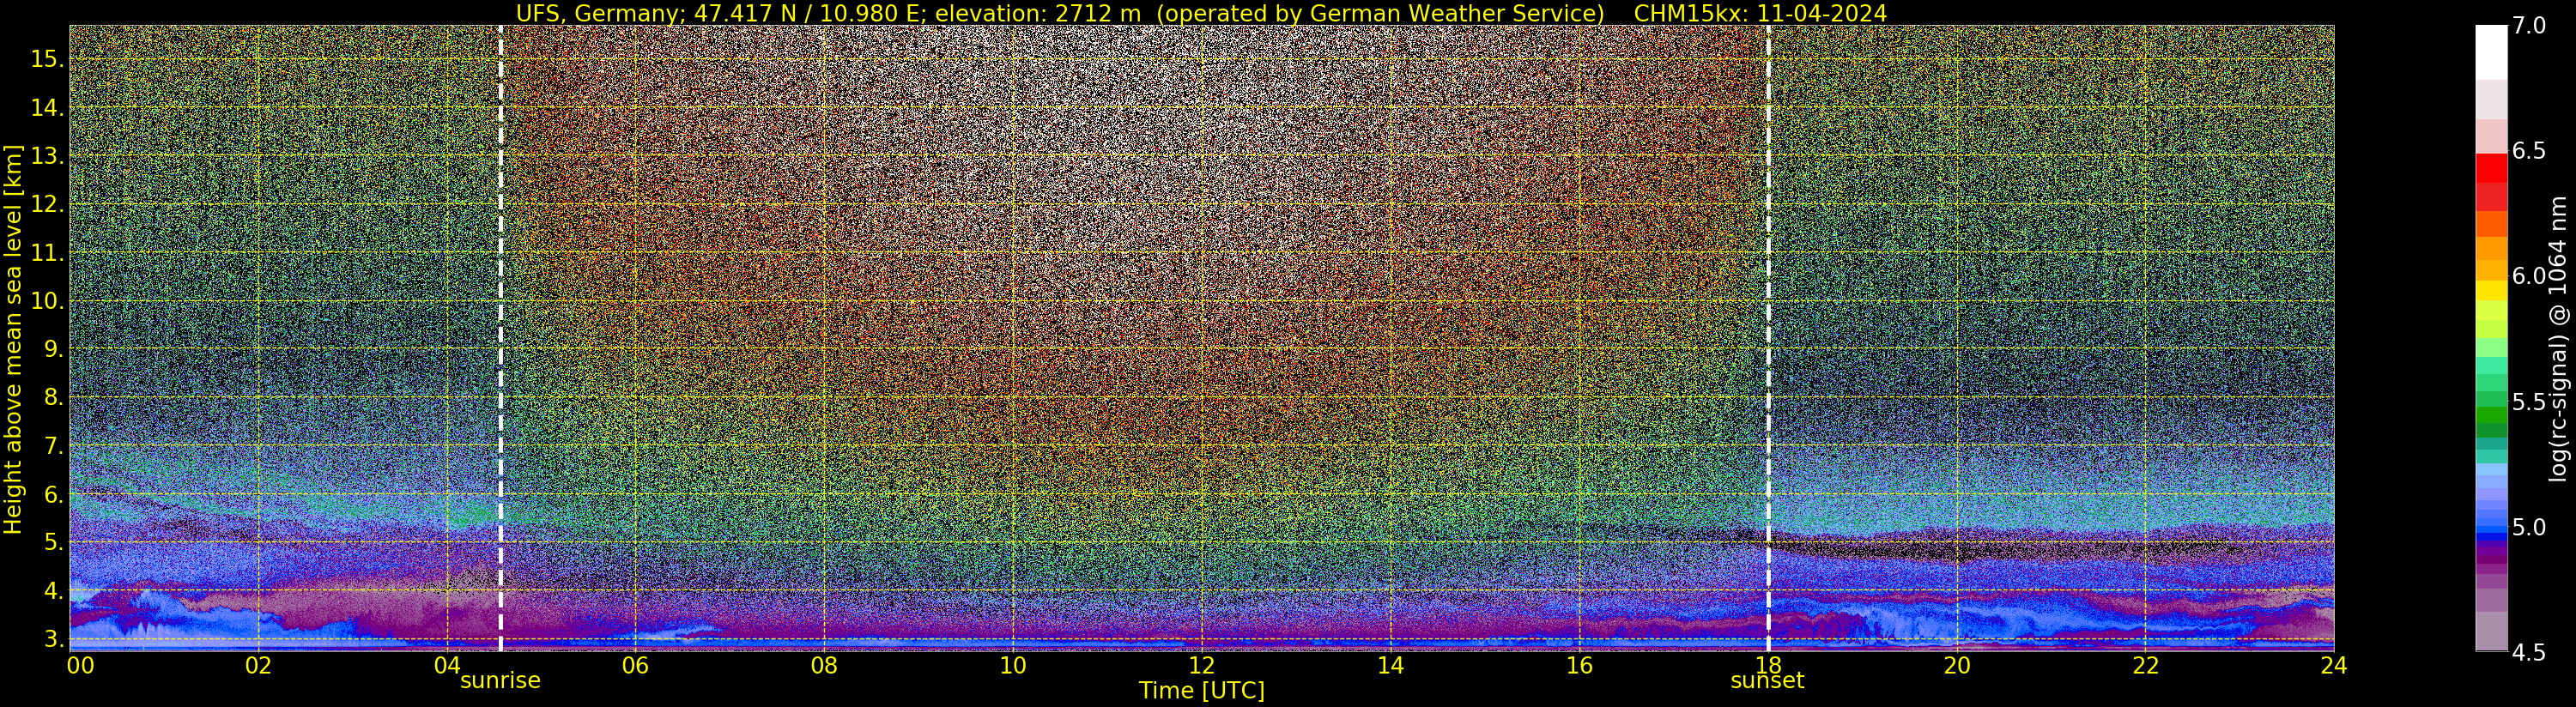This screenshot has height=707, width=2576.
Task: Click the dashed white sunset line
Action: pyautogui.click(x=1768, y=338)
